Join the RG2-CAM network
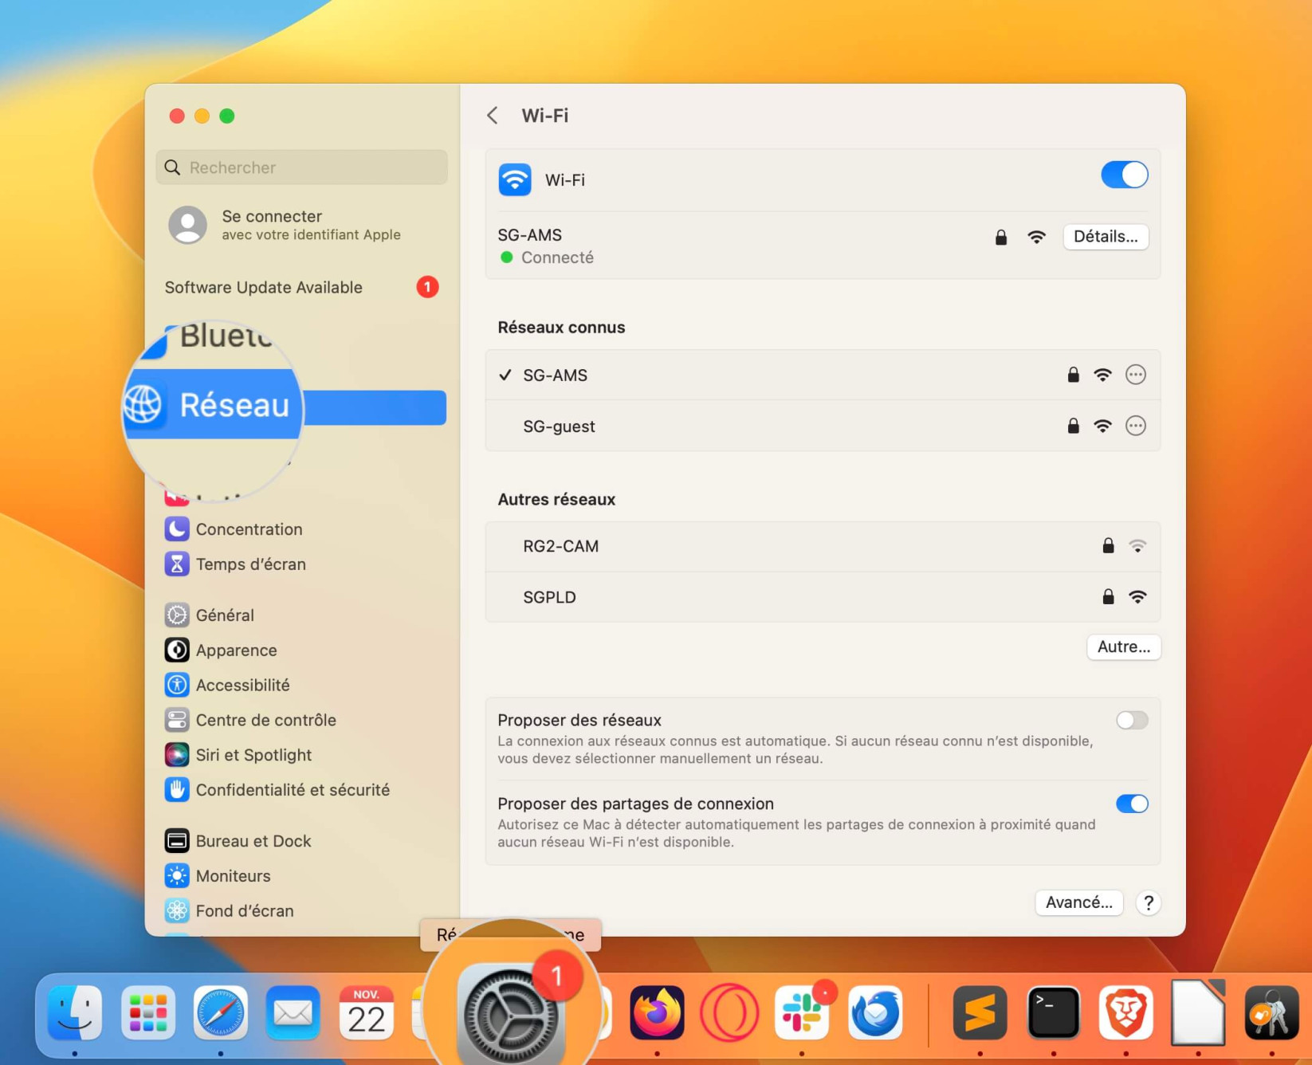 coord(822,546)
